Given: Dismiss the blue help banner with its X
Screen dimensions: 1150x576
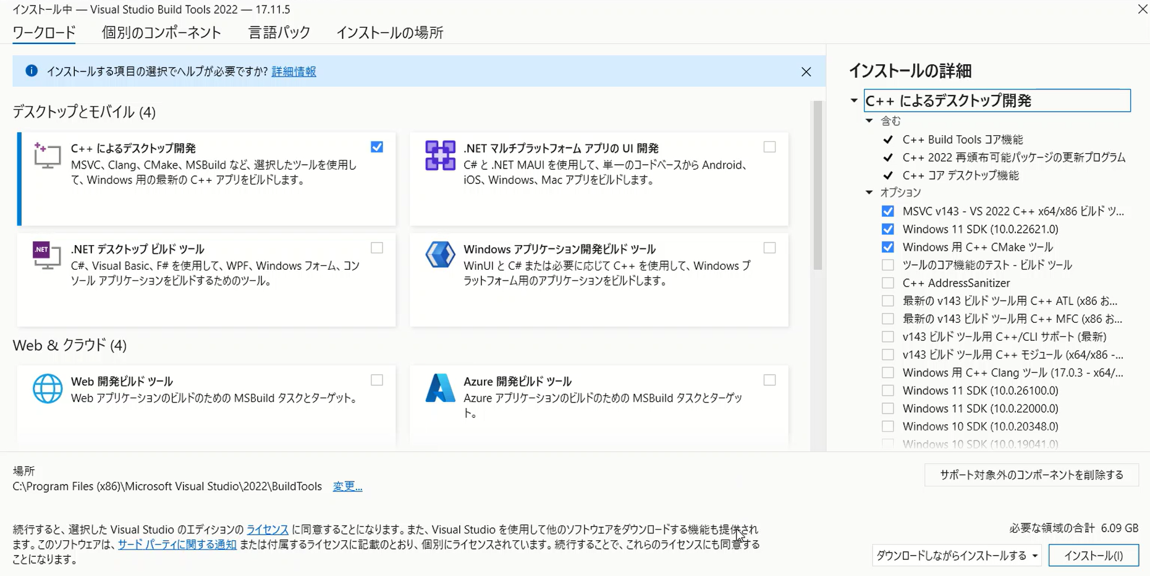Looking at the screenshot, I should pyautogui.click(x=806, y=72).
